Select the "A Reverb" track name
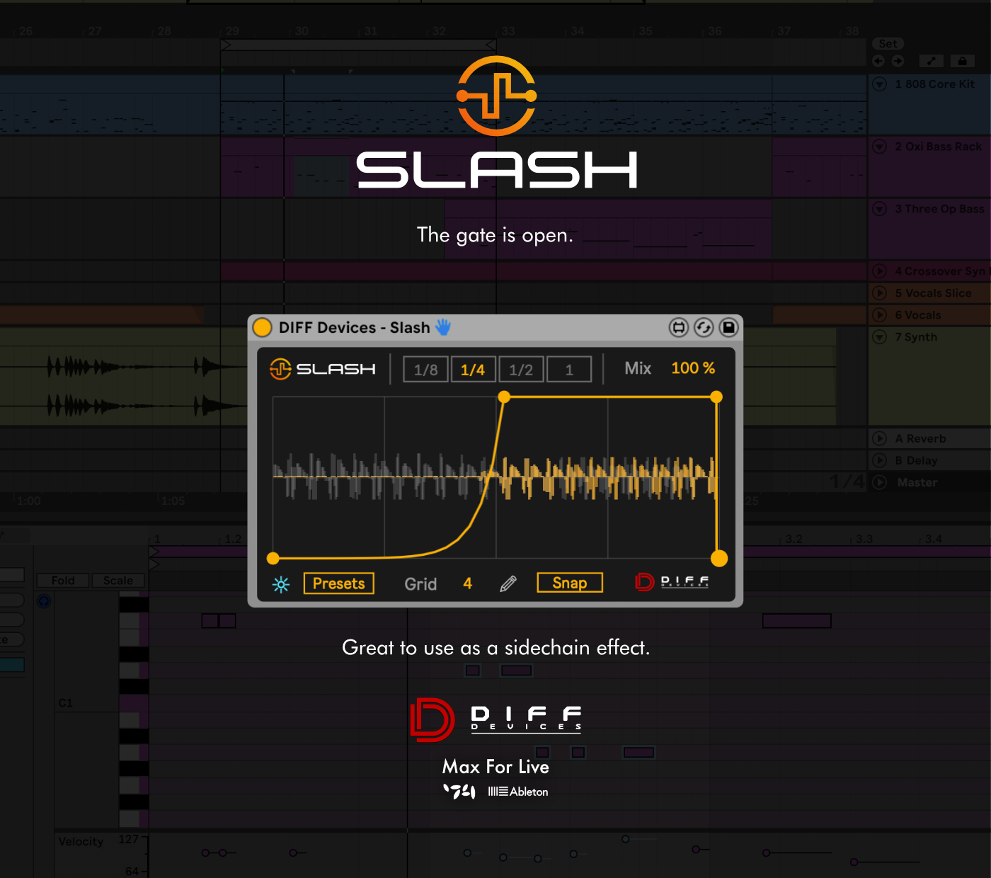Viewport: 991px width, 878px height. coord(920,439)
